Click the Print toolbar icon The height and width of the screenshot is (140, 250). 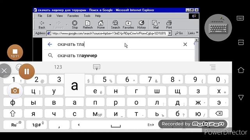(169, 25)
